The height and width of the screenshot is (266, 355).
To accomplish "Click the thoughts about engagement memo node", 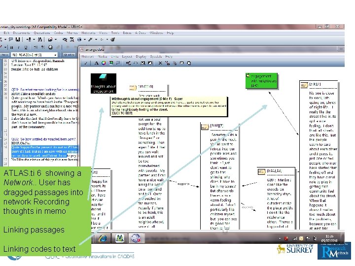I will pos(104,83).
